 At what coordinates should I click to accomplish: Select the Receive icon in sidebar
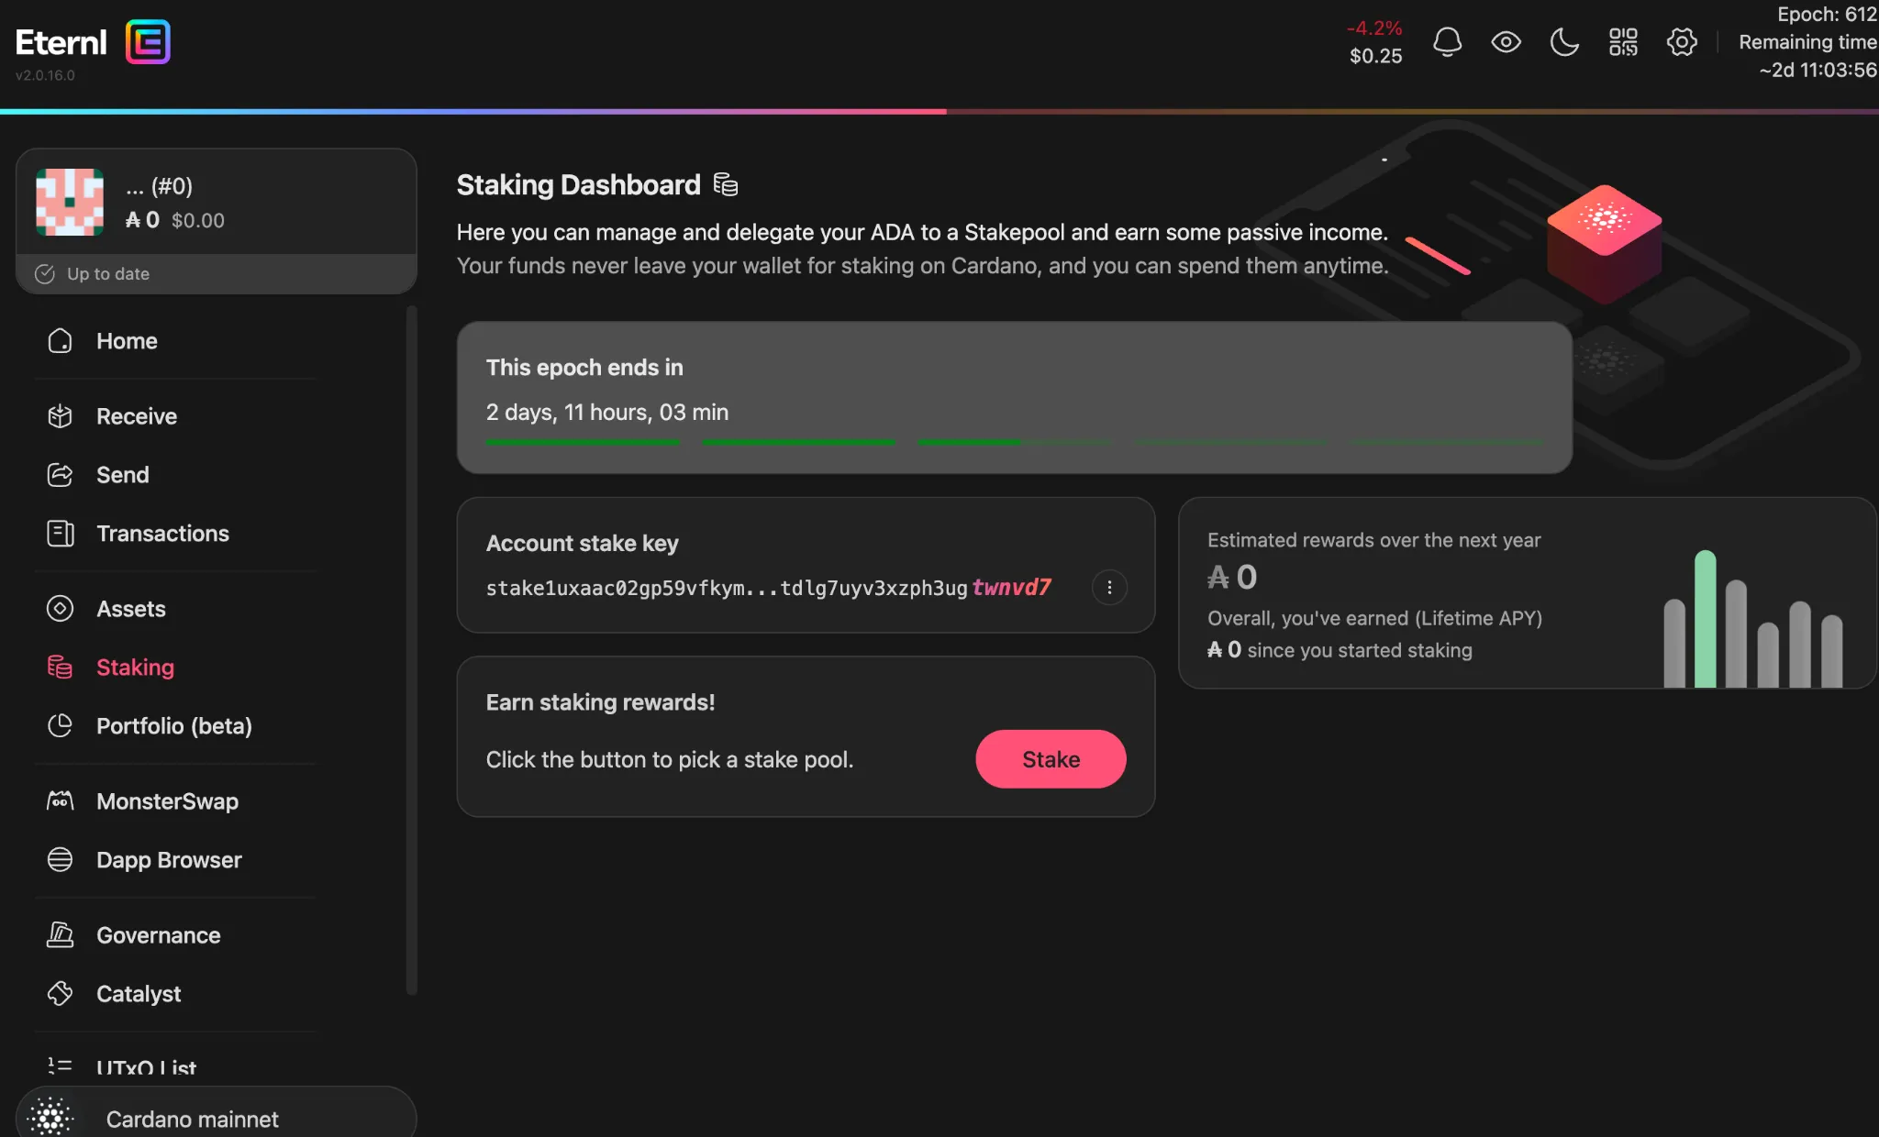pos(60,415)
